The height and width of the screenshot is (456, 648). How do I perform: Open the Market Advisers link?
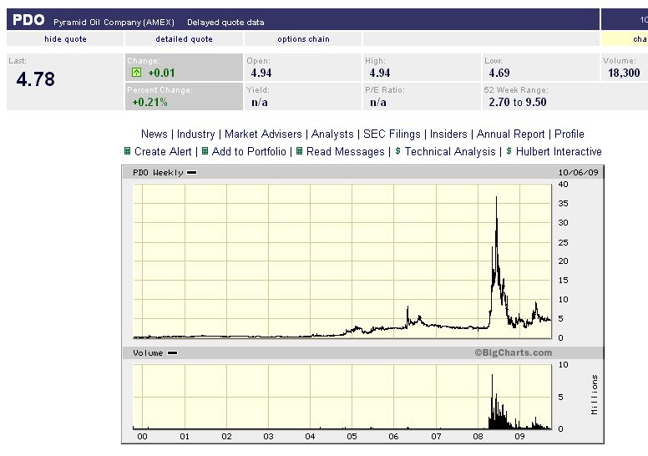(x=263, y=134)
